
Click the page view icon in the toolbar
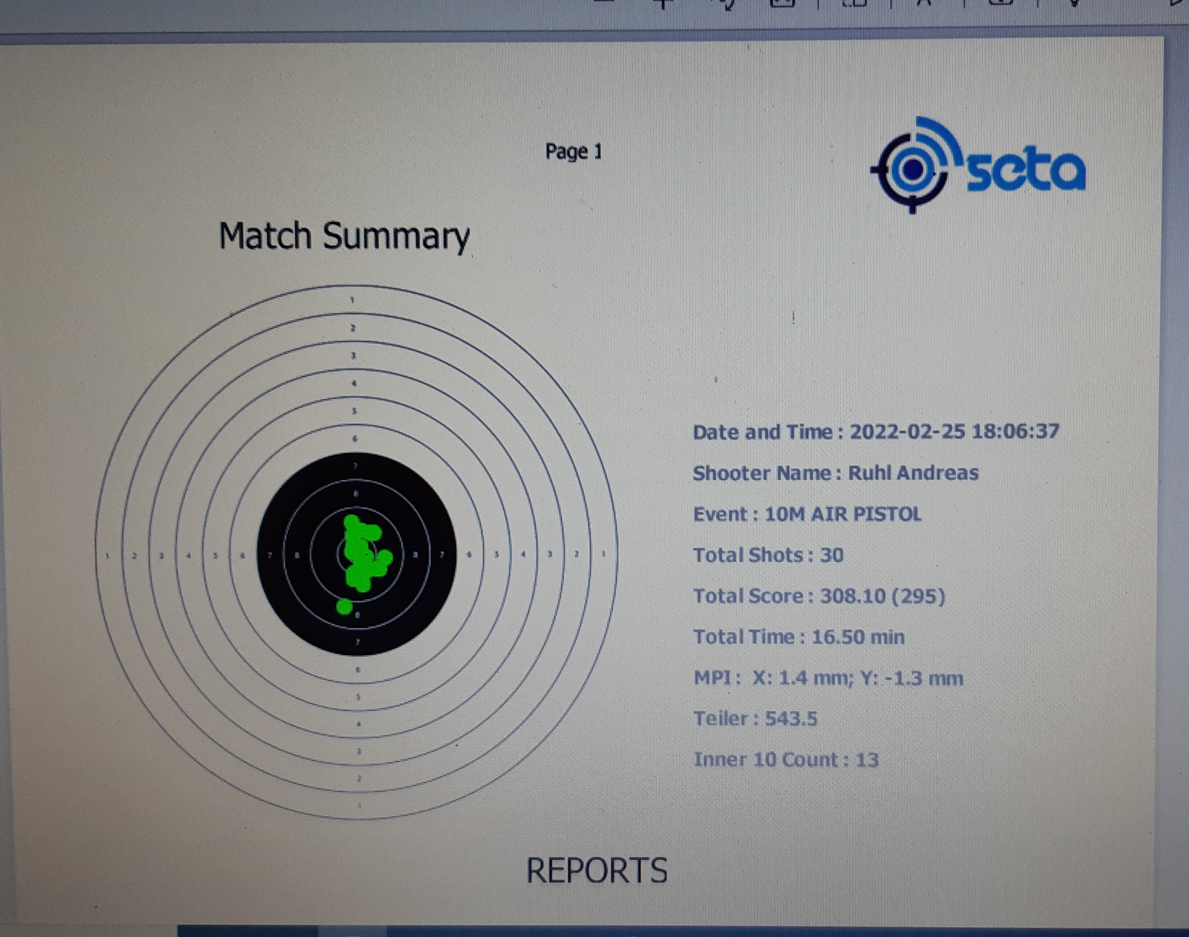coord(854,3)
